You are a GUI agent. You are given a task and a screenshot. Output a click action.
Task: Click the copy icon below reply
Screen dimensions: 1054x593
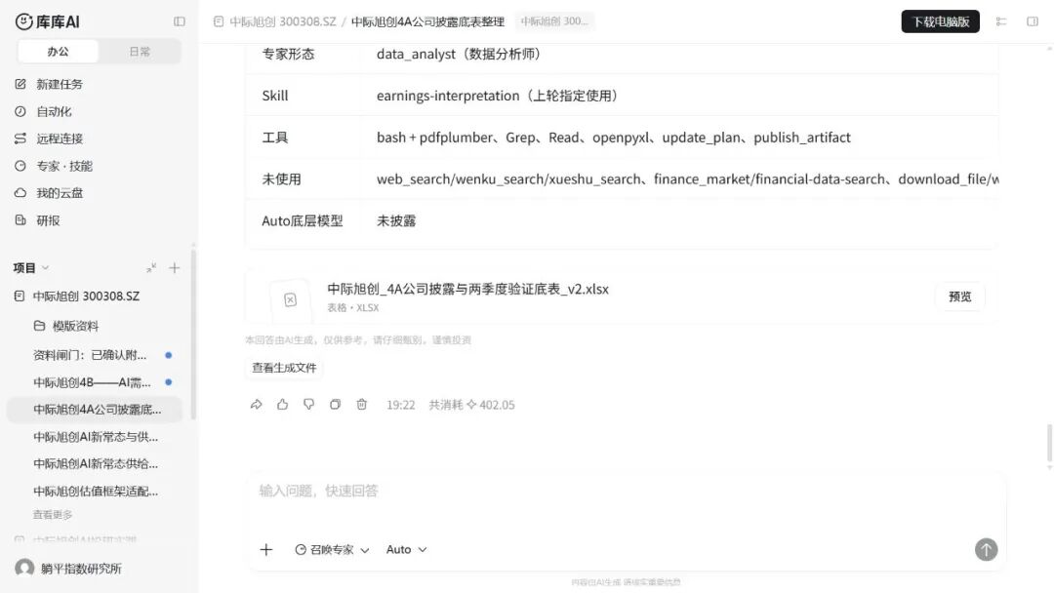click(x=335, y=405)
